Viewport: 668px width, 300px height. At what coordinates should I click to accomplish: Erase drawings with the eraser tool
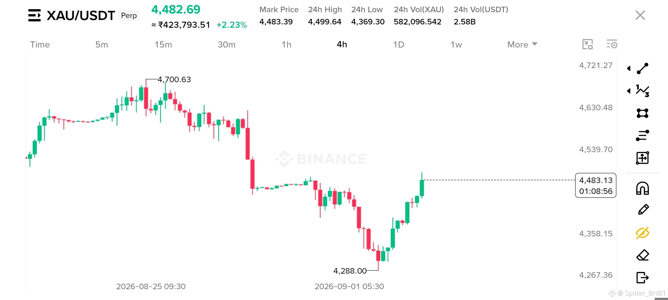click(x=643, y=255)
